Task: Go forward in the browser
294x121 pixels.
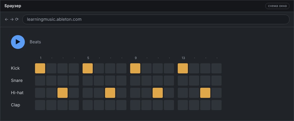Action: 12,19
